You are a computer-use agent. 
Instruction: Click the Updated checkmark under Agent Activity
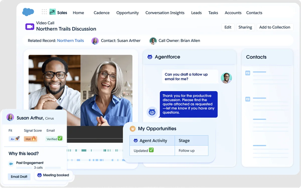point(152,150)
